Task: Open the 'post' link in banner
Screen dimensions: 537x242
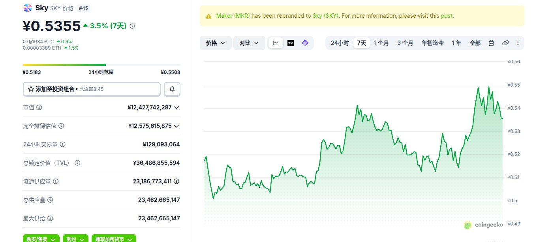Action: (x=447, y=16)
